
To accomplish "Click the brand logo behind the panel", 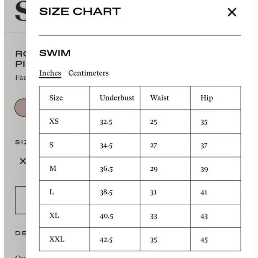I will point(20,11).
